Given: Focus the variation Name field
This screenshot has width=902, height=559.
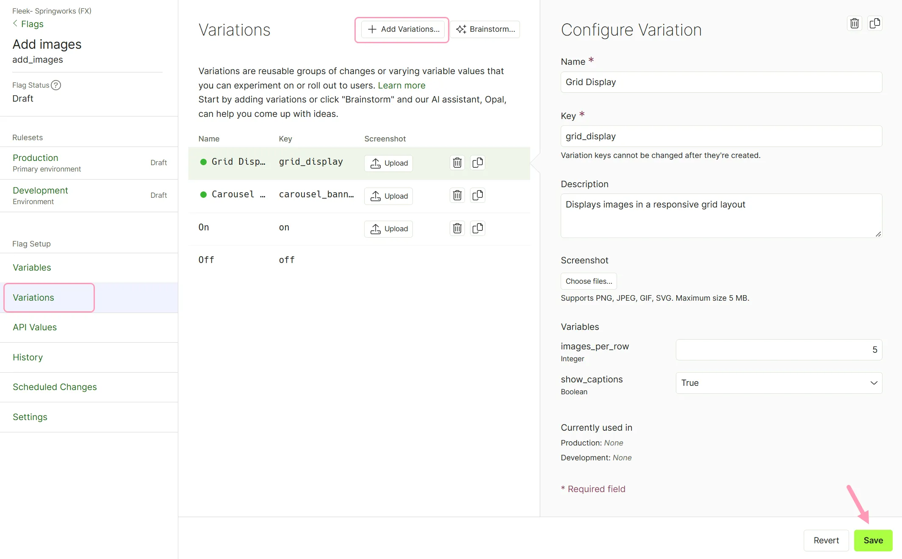Looking at the screenshot, I should [x=721, y=82].
